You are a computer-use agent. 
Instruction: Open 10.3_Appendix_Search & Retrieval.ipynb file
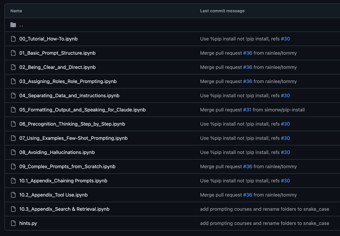[64, 209]
